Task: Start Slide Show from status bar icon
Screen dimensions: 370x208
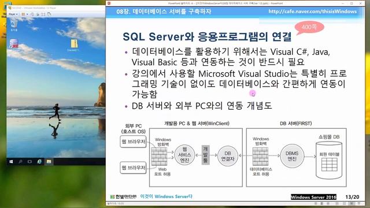Action: [359, 203]
